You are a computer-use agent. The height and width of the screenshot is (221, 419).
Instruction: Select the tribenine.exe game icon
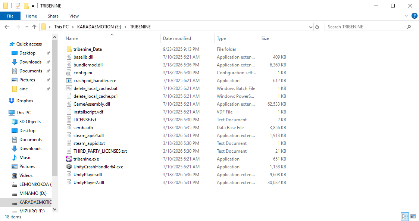[x=69, y=159]
